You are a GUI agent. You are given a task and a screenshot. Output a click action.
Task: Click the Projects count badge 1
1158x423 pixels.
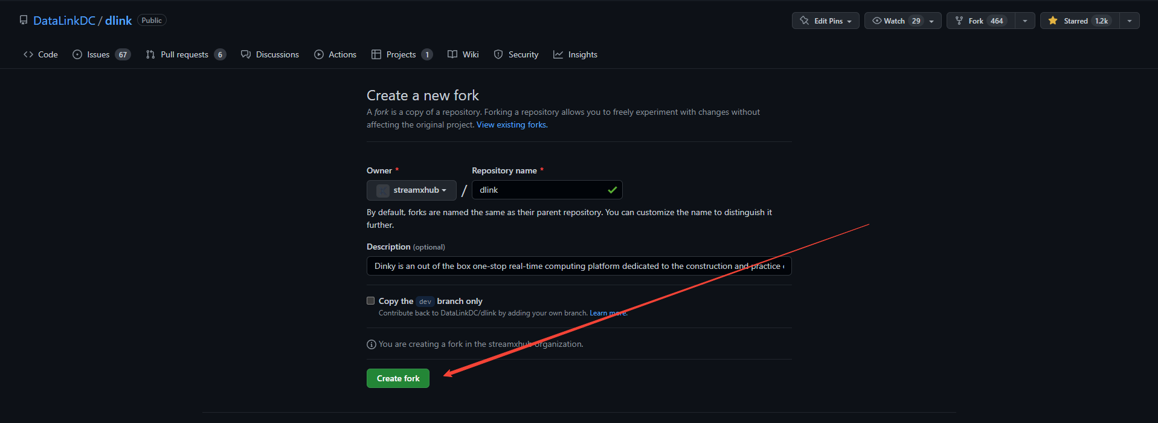[427, 54]
